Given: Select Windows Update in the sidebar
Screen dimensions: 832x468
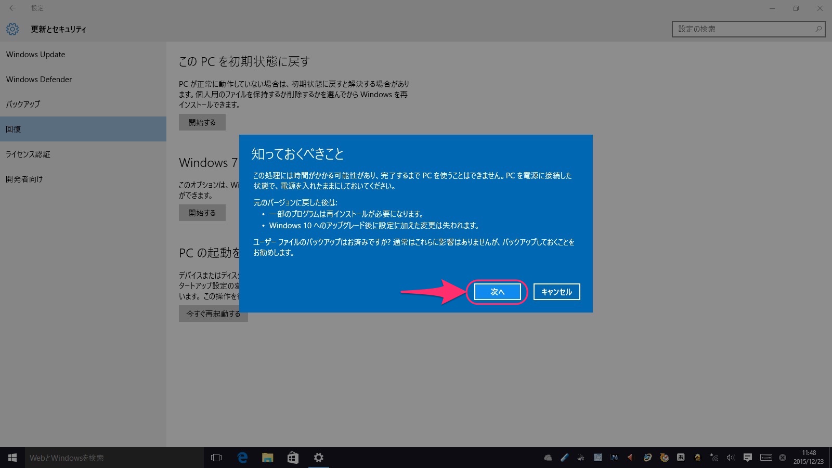Looking at the screenshot, I should (83, 54).
